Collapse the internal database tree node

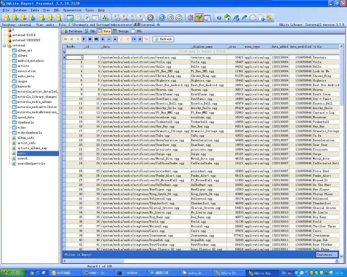coord(4,45)
